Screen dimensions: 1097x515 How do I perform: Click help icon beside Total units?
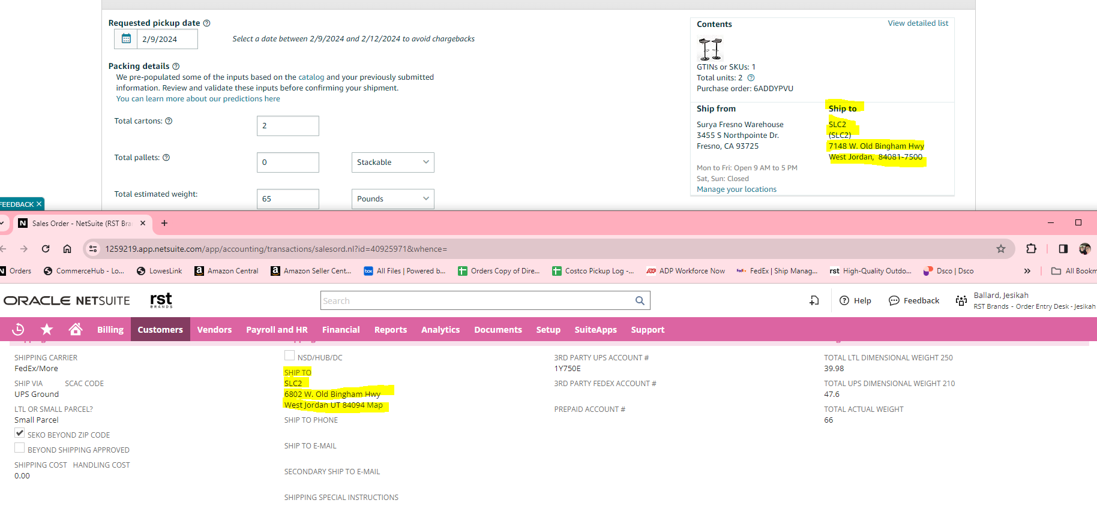[751, 78]
